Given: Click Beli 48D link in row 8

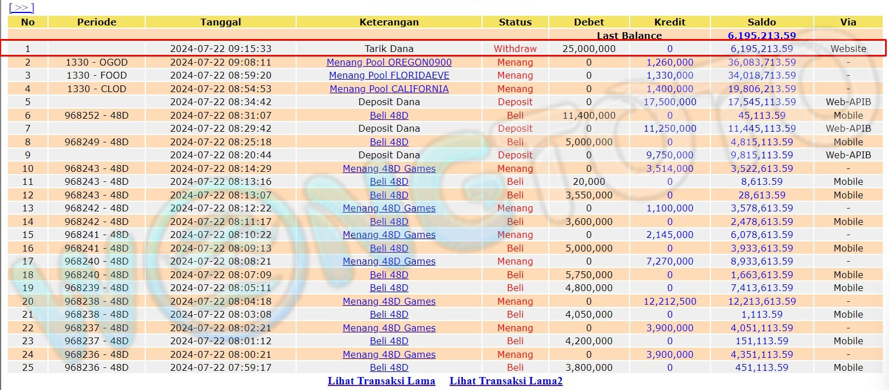Looking at the screenshot, I should tap(389, 142).
